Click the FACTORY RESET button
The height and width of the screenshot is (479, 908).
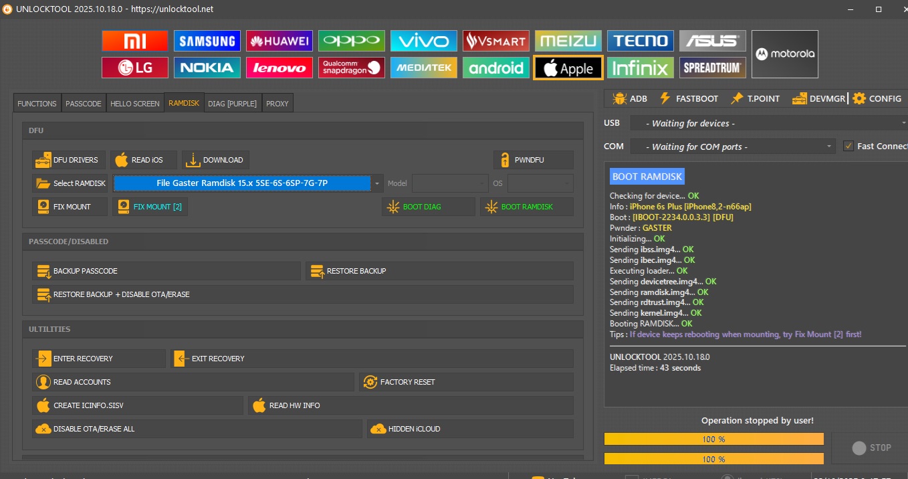coord(466,382)
